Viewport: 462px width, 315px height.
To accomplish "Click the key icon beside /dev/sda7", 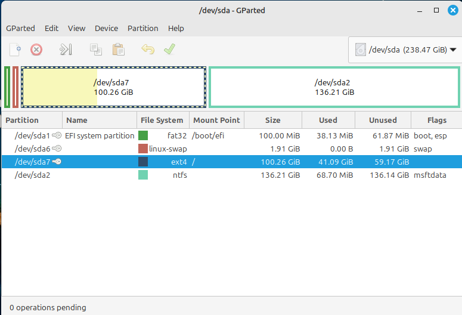I will click(57, 162).
